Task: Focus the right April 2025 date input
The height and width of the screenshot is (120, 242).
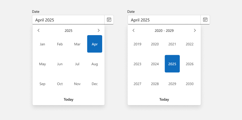Action: point(164,20)
